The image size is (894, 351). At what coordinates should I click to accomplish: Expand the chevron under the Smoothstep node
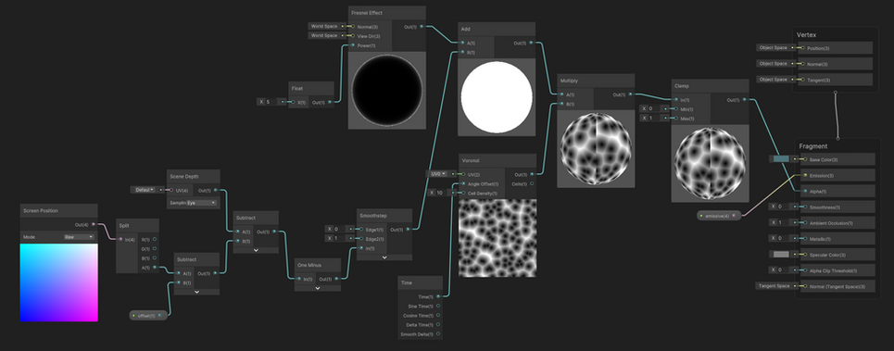click(x=384, y=257)
